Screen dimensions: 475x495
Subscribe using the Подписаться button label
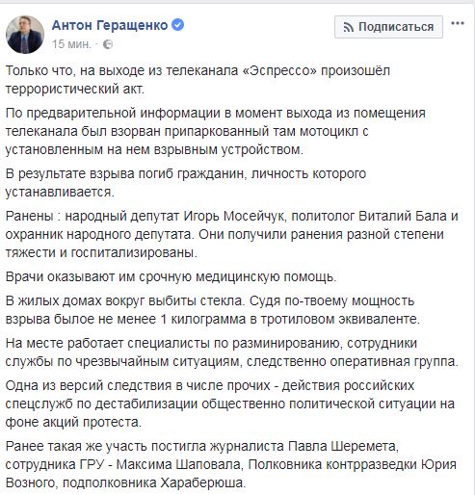point(396,27)
